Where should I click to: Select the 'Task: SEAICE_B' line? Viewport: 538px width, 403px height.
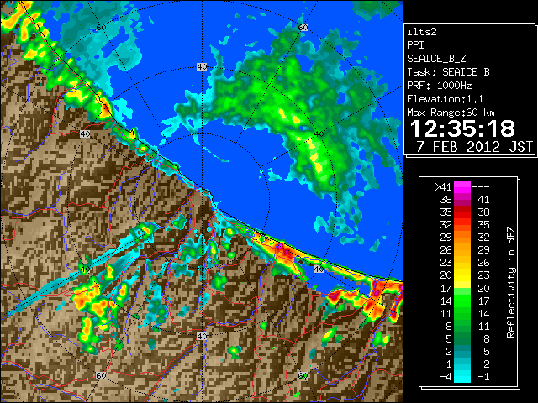(x=448, y=72)
